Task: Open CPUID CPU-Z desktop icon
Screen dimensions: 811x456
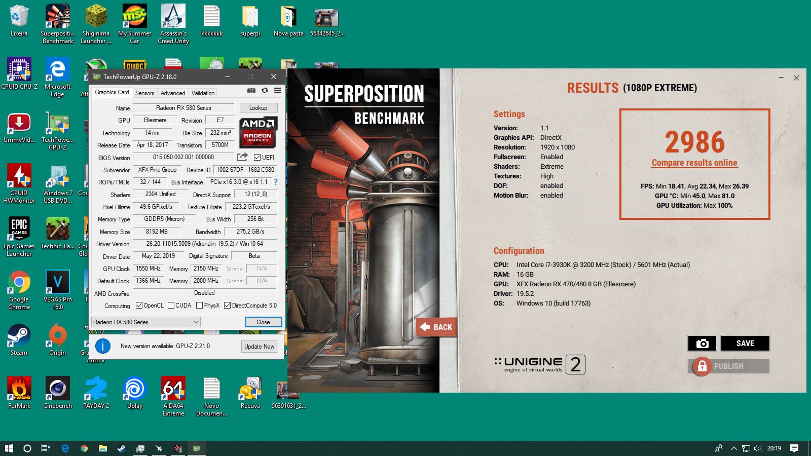Action: pos(19,74)
